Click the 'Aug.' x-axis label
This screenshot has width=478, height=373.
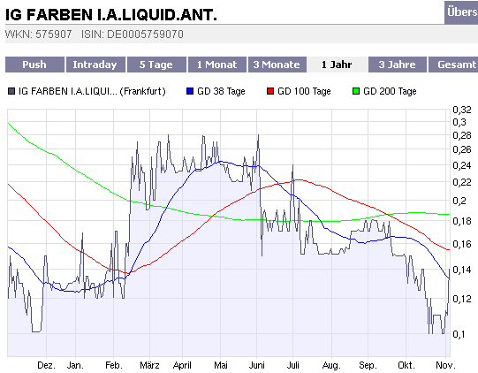(331, 365)
